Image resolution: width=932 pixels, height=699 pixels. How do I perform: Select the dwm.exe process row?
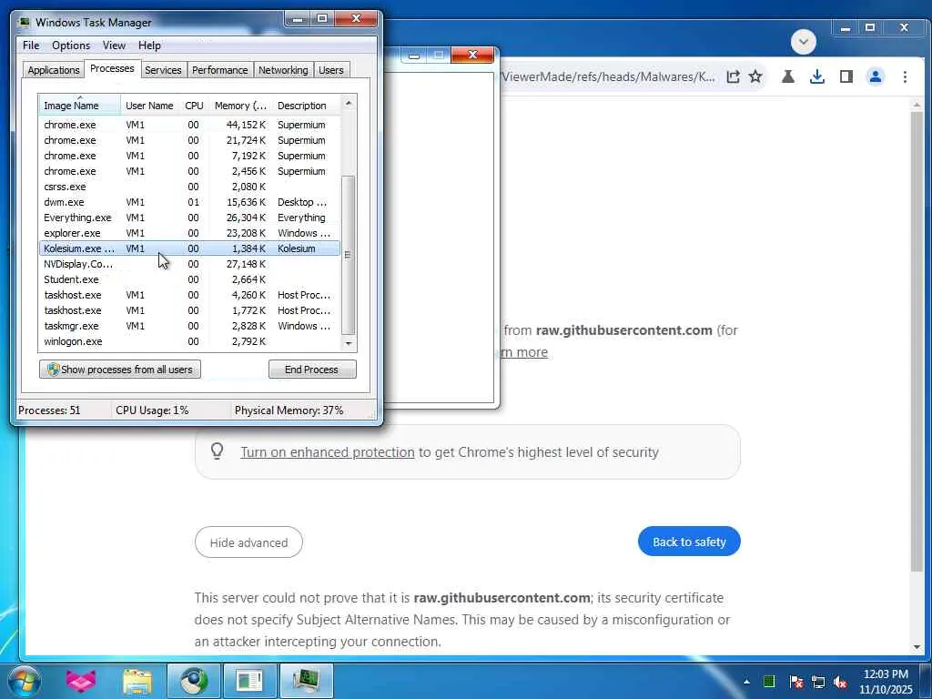click(x=189, y=202)
